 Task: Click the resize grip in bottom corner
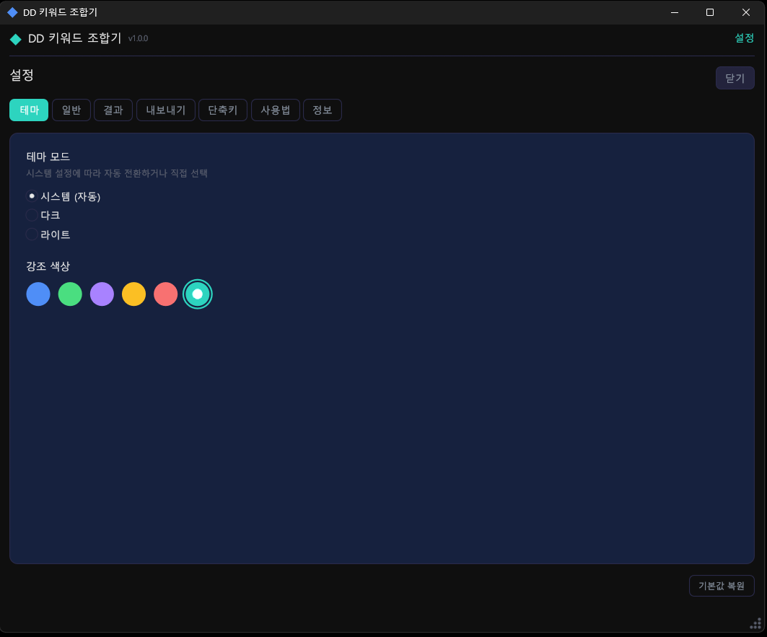point(755,624)
